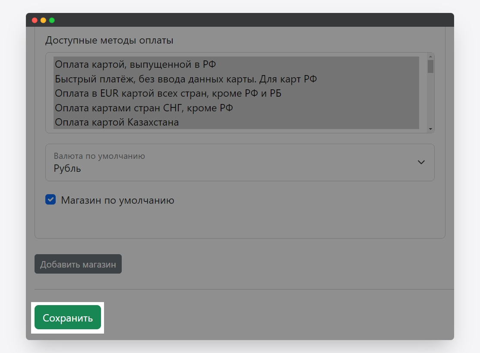Click the red close window button
Image resolution: width=480 pixels, height=353 pixels.
(x=35, y=20)
